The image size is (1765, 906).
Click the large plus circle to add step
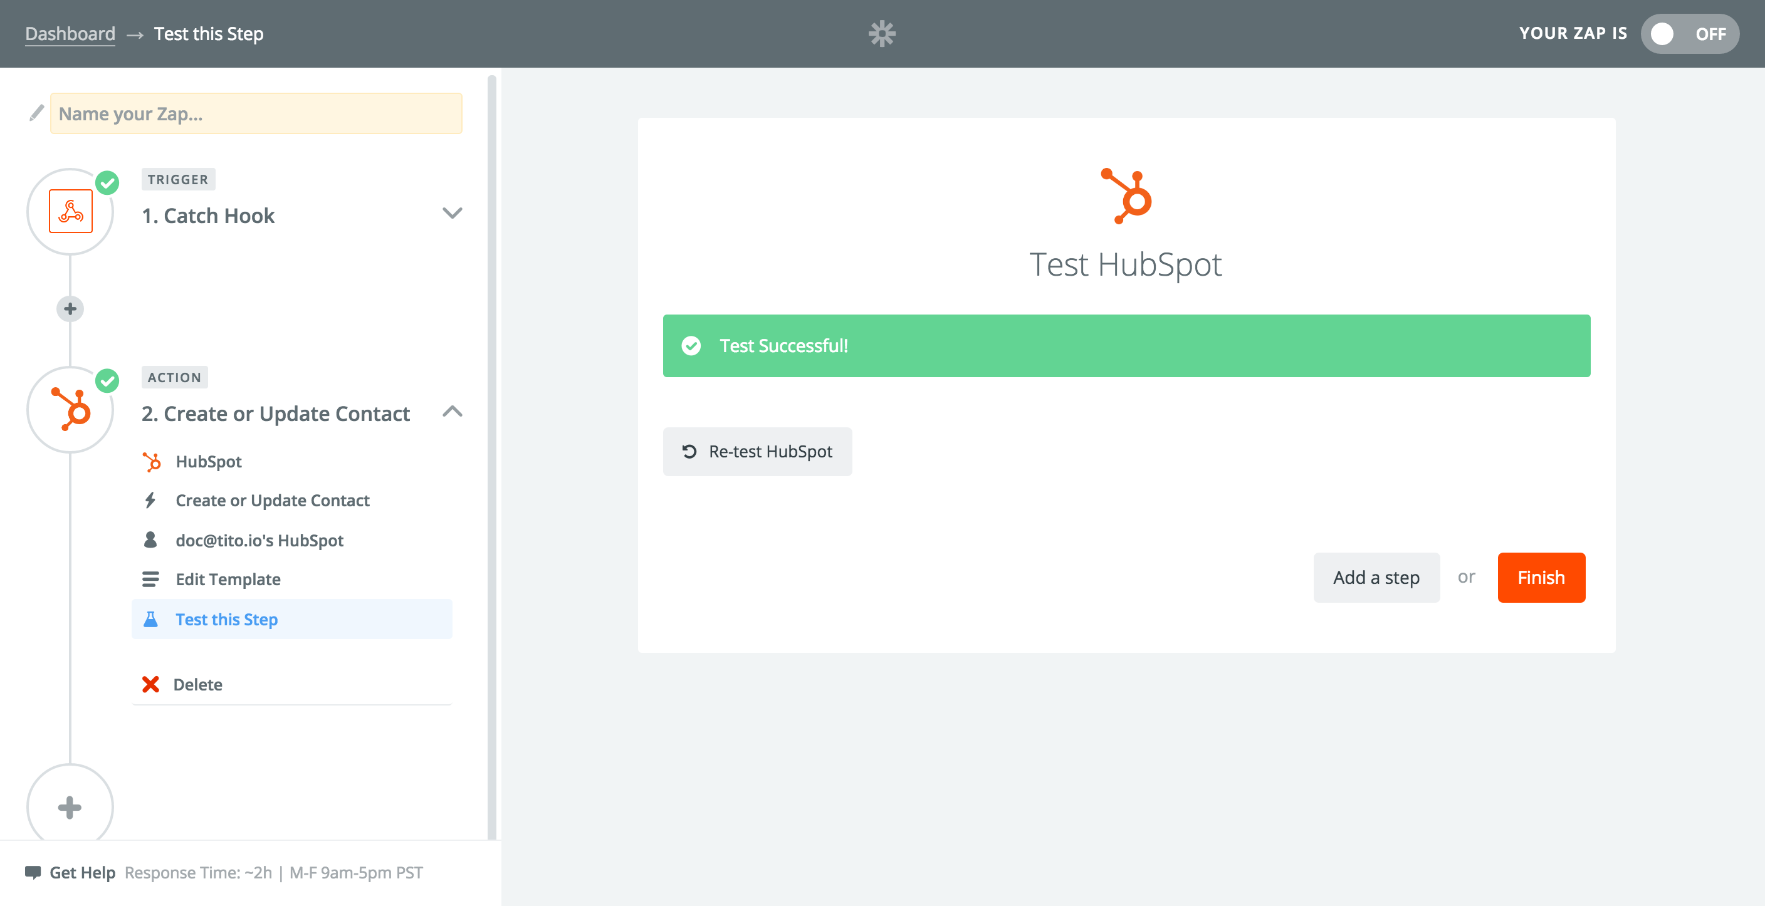point(70,807)
